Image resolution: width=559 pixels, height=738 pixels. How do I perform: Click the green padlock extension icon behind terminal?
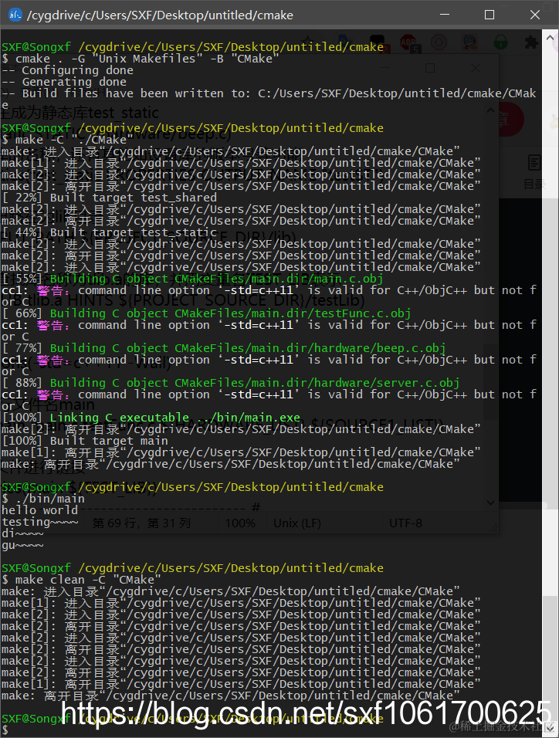point(500,42)
